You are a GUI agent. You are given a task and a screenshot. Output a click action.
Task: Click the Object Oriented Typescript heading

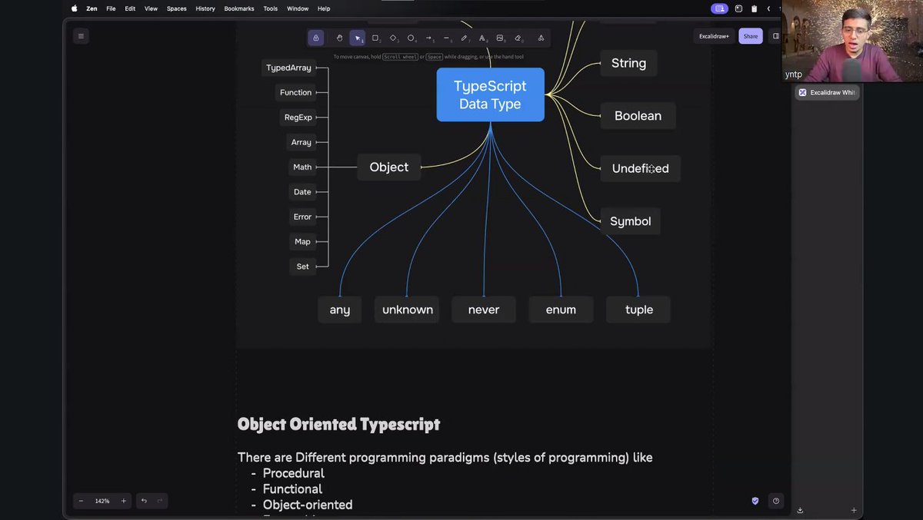tap(338, 424)
